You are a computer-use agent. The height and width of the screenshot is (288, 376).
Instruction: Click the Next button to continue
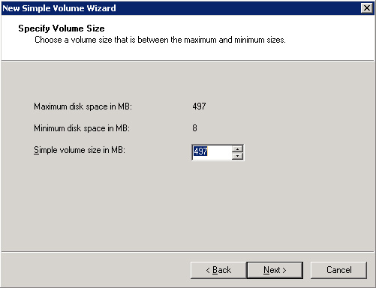[x=275, y=270]
